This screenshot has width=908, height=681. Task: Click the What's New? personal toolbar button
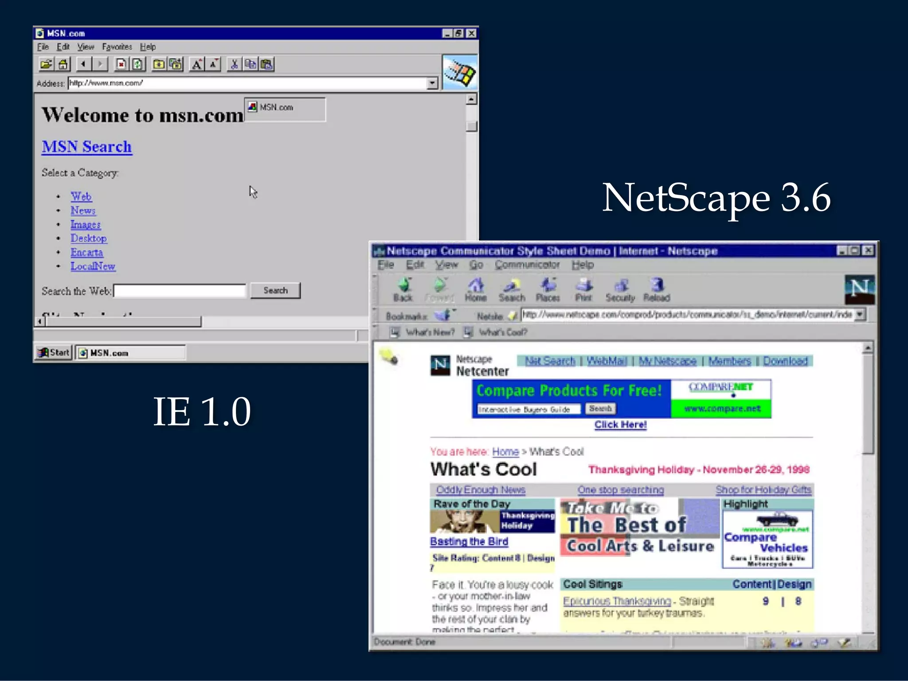(423, 332)
